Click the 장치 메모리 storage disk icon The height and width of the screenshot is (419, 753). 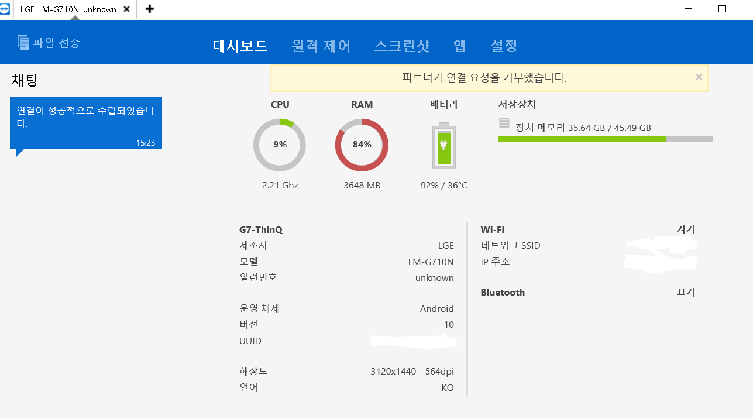tap(504, 123)
